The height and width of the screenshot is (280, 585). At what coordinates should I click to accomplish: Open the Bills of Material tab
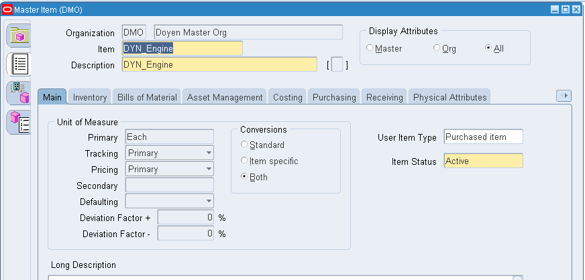click(x=147, y=97)
